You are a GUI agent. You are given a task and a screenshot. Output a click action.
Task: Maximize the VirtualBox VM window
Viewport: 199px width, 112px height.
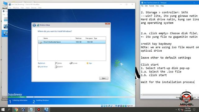[127, 4]
